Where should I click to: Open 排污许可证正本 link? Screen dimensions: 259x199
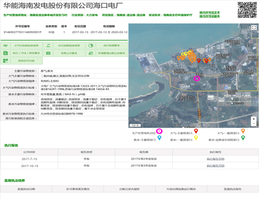[x=210, y=13]
